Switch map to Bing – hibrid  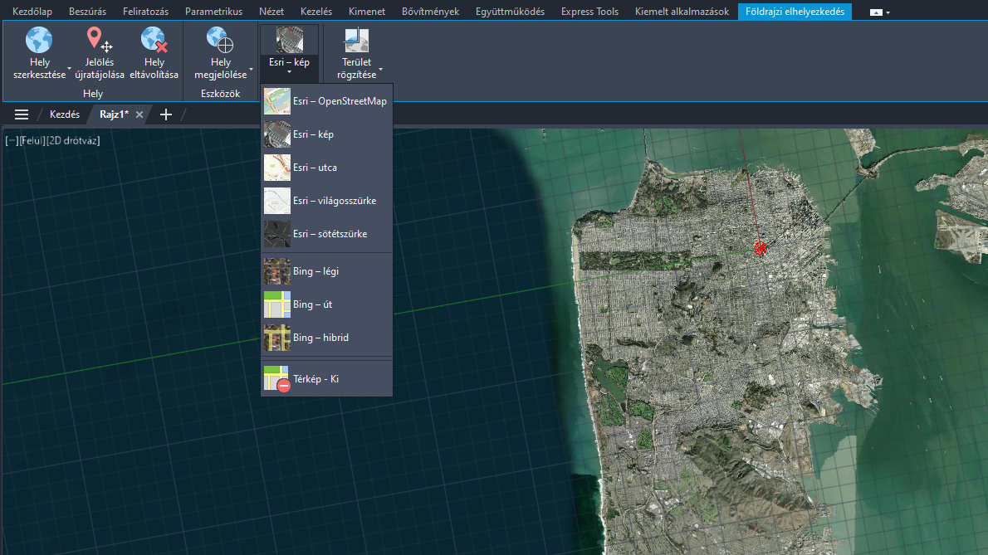pos(326,338)
